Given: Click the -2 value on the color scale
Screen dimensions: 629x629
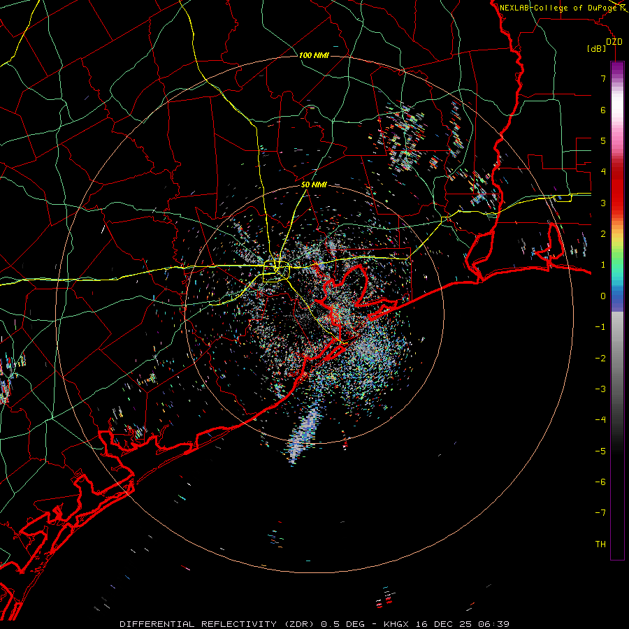Looking at the screenshot, I should (600, 359).
